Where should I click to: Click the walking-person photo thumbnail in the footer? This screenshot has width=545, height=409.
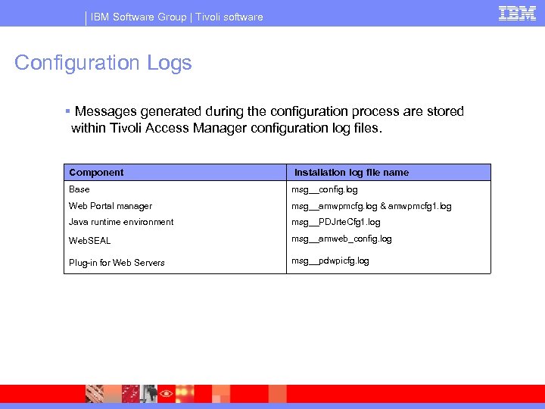point(149,394)
